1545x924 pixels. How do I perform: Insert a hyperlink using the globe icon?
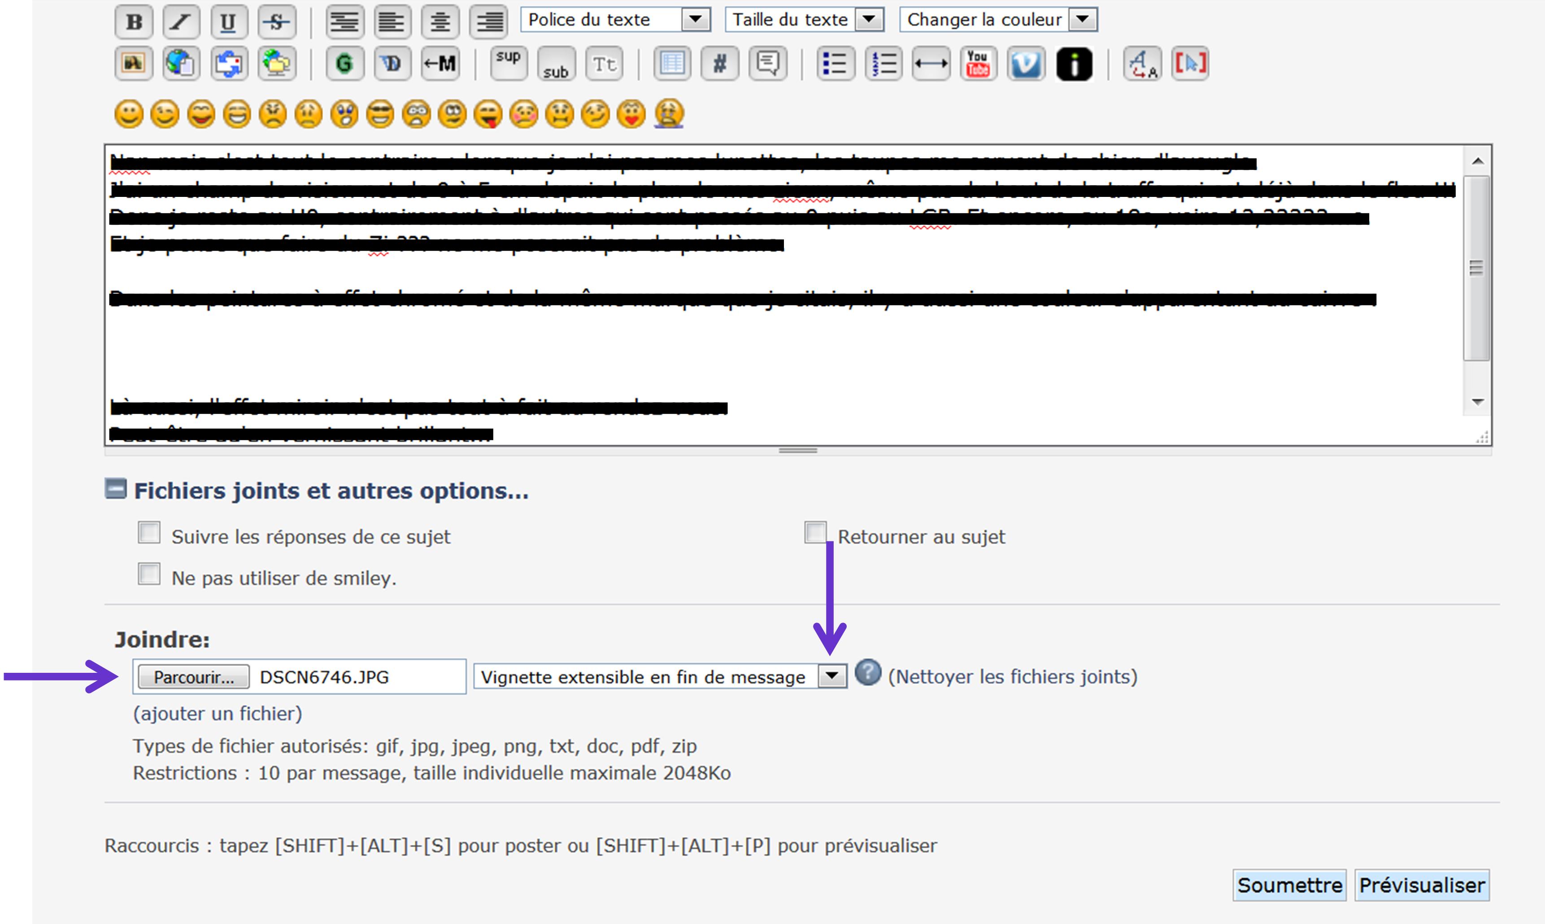pos(181,63)
